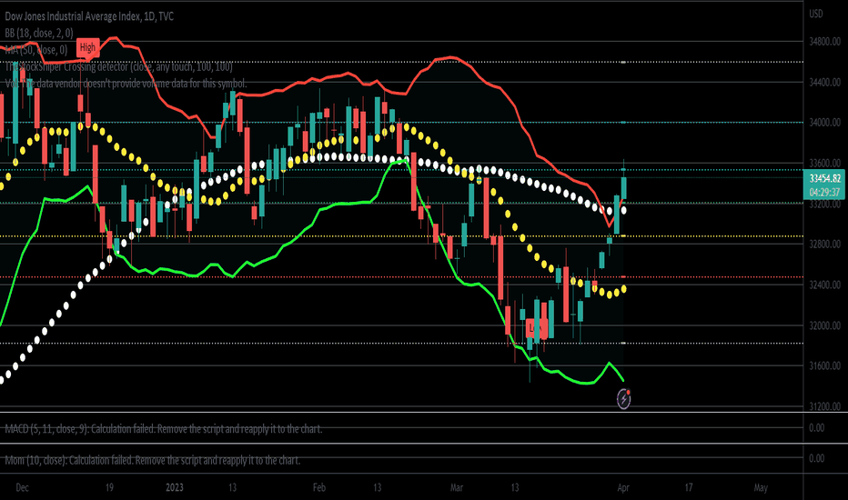Click the 34400.00 price axis label
The width and height of the screenshot is (848, 500).
point(824,82)
